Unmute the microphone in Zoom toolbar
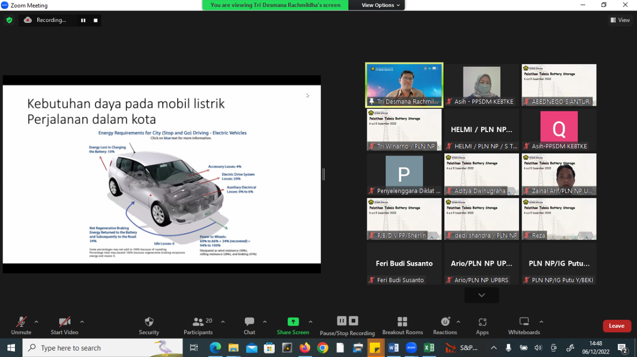Image resolution: width=637 pixels, height=357 pixels. point(21,325)
